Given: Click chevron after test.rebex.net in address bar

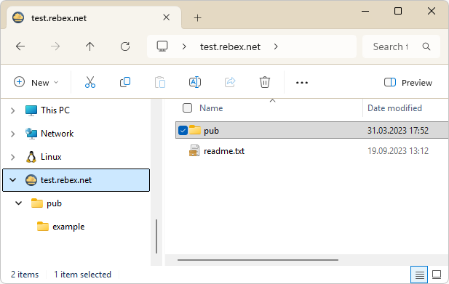Looking at the screenshot, I should pyautogui.click(x=276, y=46).
